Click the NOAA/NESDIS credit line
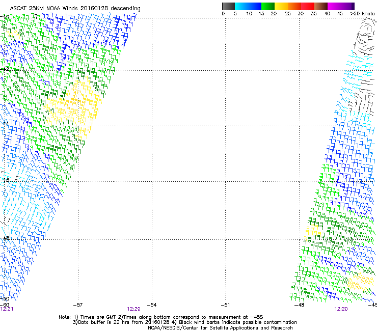Screen dimensions: 377x331 pos(220,328)
